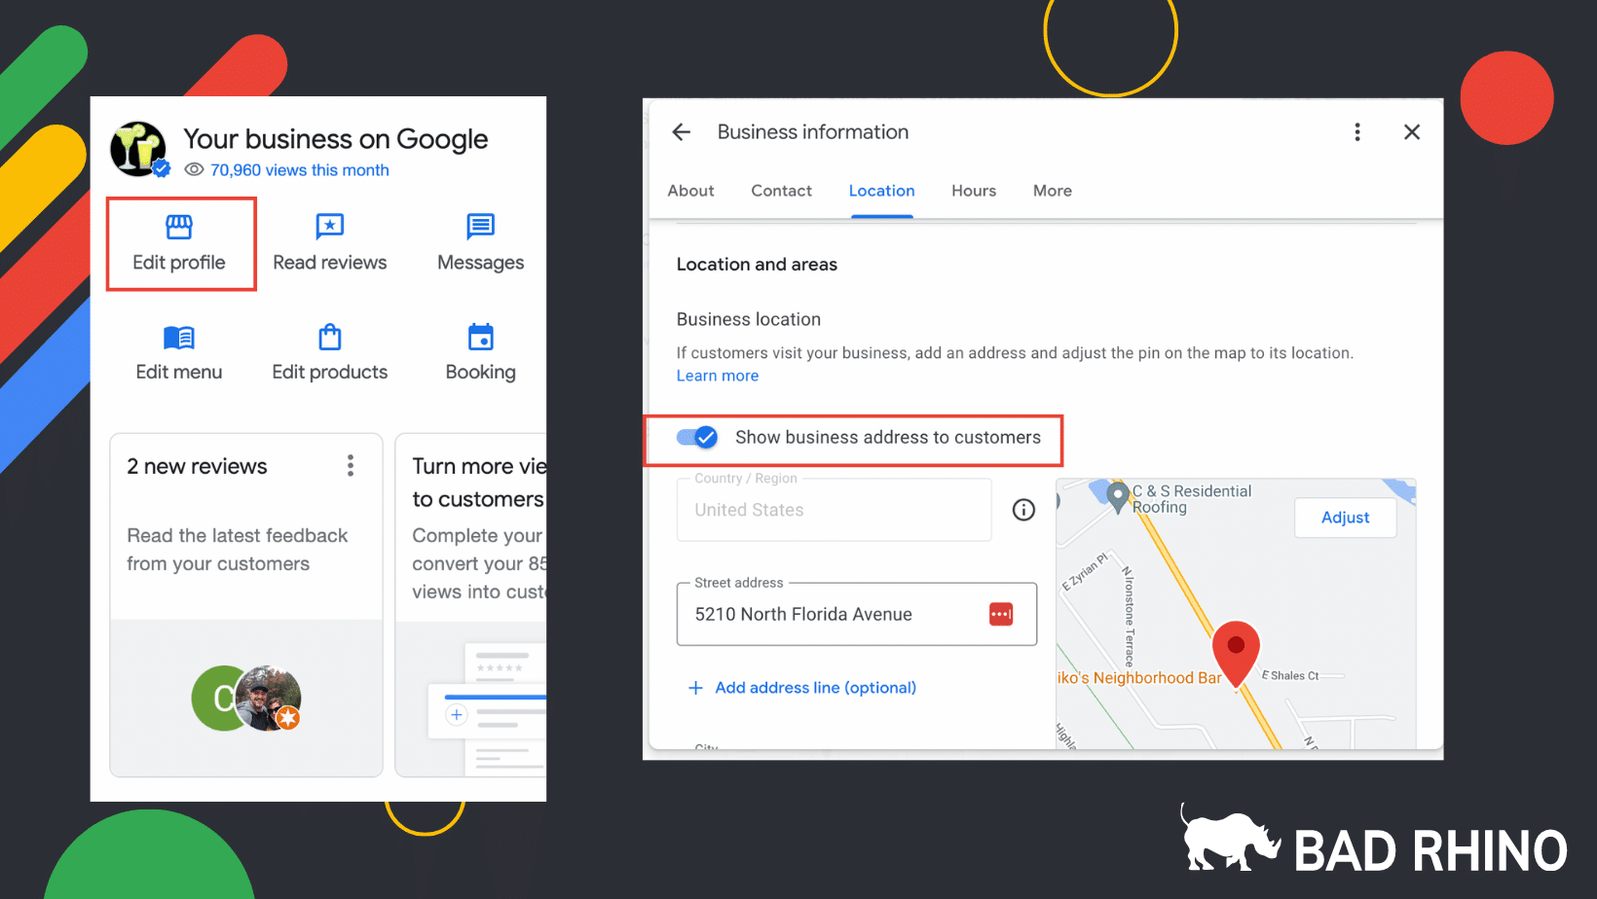Click the Adjust button on the map

click(x=1345, y=518)
